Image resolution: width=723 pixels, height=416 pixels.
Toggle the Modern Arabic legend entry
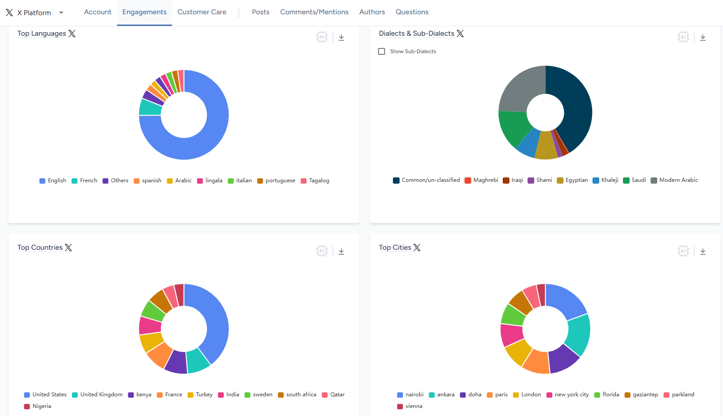(674, 180)
